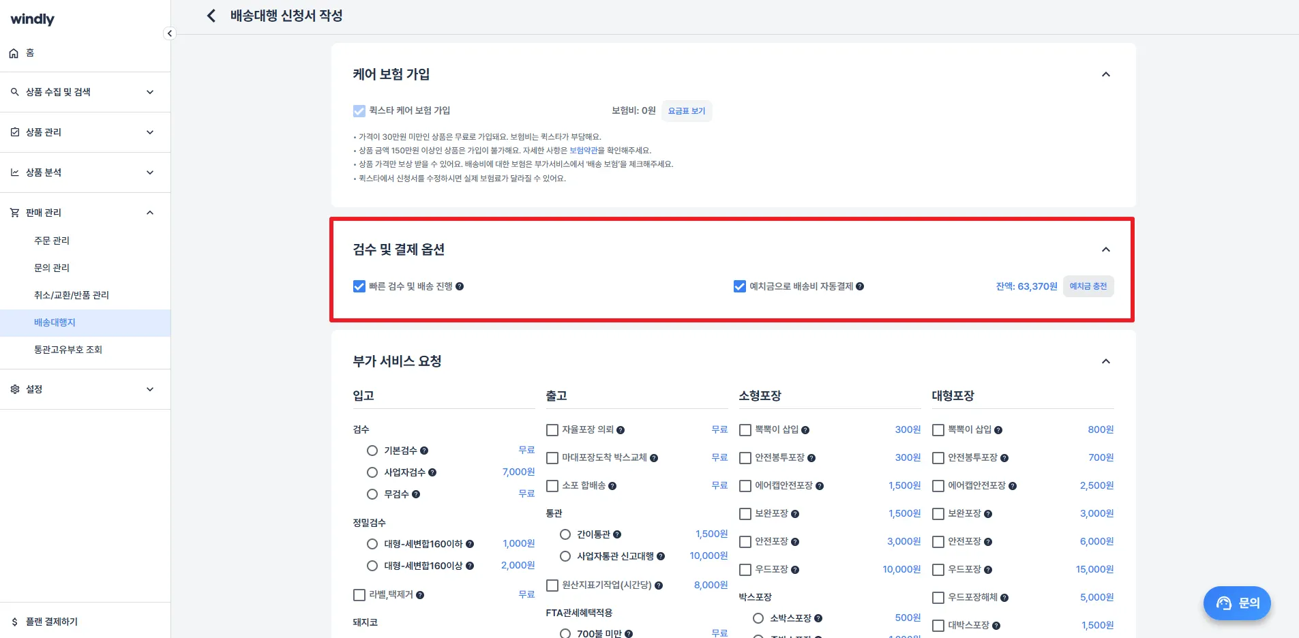
Task: Show help tooltip for 원산지표기작업(시간당)
Action: pyautogui.click(x=659, y=586)
